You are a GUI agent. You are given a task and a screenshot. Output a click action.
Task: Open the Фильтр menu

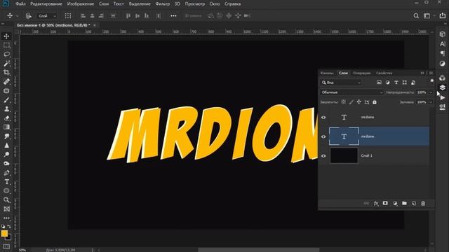pos(162,4)
